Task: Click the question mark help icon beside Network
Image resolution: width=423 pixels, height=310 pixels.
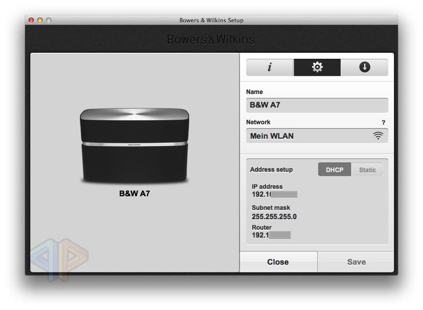Action: 383,122
